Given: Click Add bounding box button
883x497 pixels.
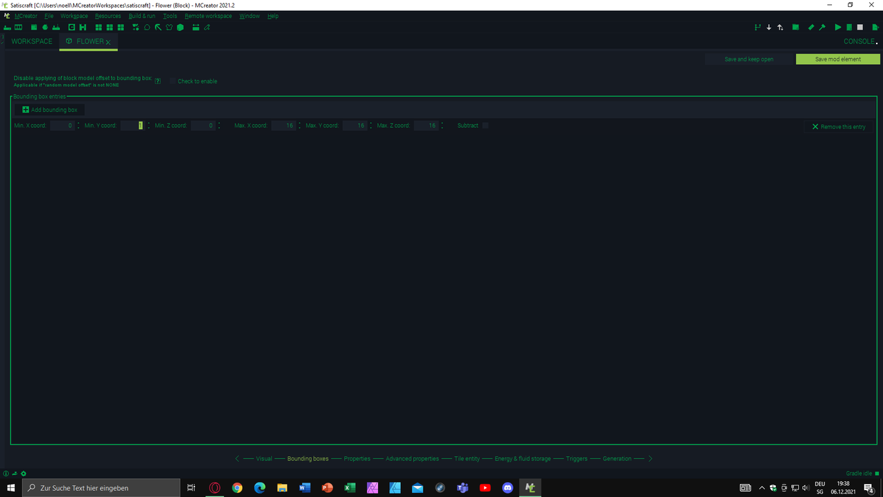Looking at the screenshot, I should tap(50, 110).
